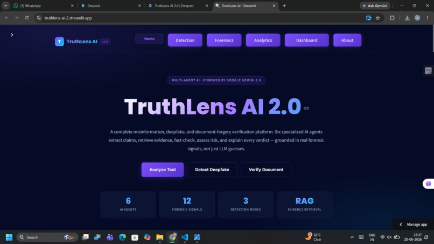
Task: Go back in browser history
Action: tap(6, 18)
